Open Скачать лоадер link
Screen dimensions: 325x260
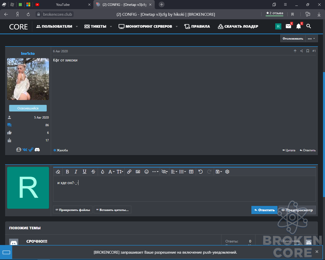pos(238,26)
